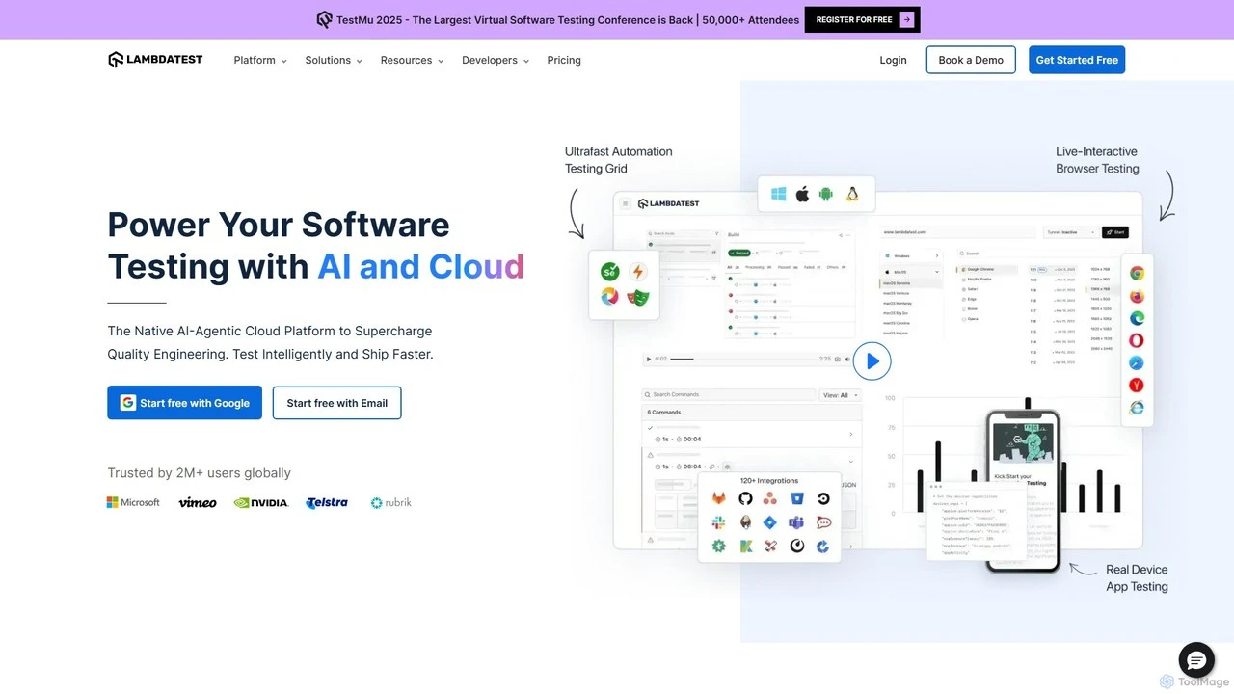Expand the Developers menu
Screen dimensions: 1234x694
(496, 60)
